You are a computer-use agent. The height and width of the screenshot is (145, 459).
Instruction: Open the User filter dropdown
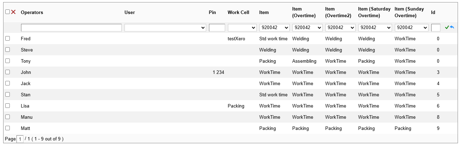coord(165,28)
